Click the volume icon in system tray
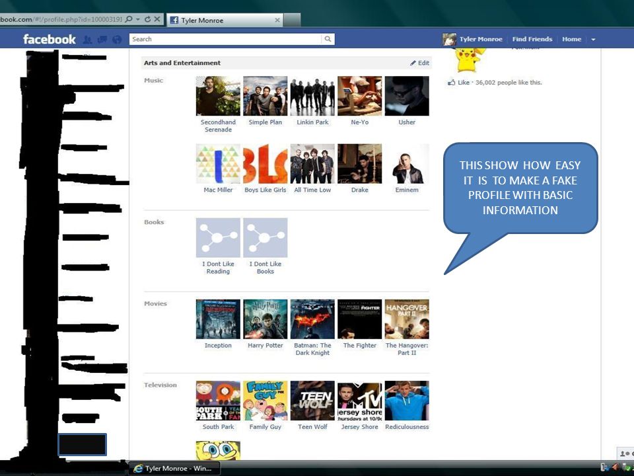634x476 pixels. (x=615, y=467)
